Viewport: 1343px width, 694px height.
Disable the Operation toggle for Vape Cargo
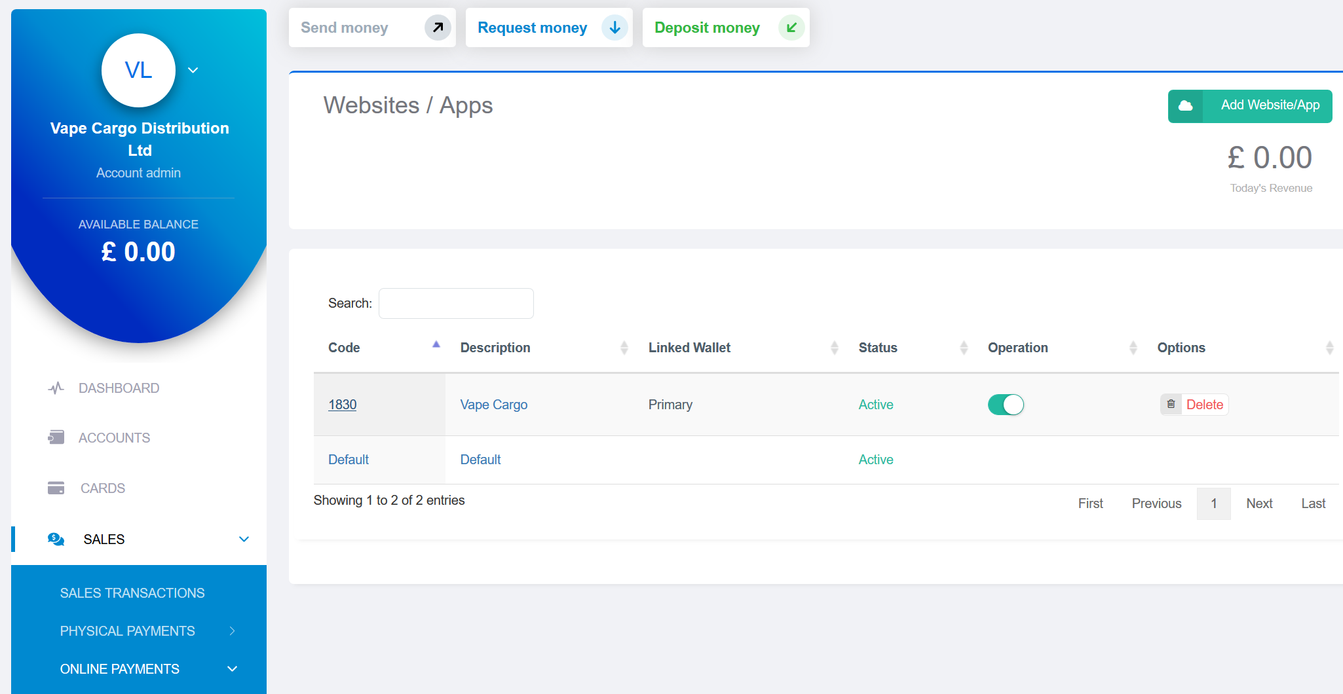(1006, 405)
